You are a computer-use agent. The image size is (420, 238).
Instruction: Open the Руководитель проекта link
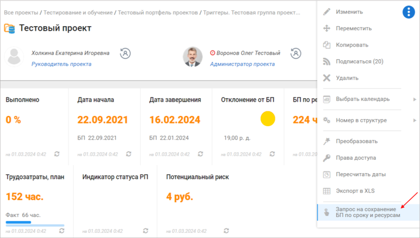coord(61,64)
